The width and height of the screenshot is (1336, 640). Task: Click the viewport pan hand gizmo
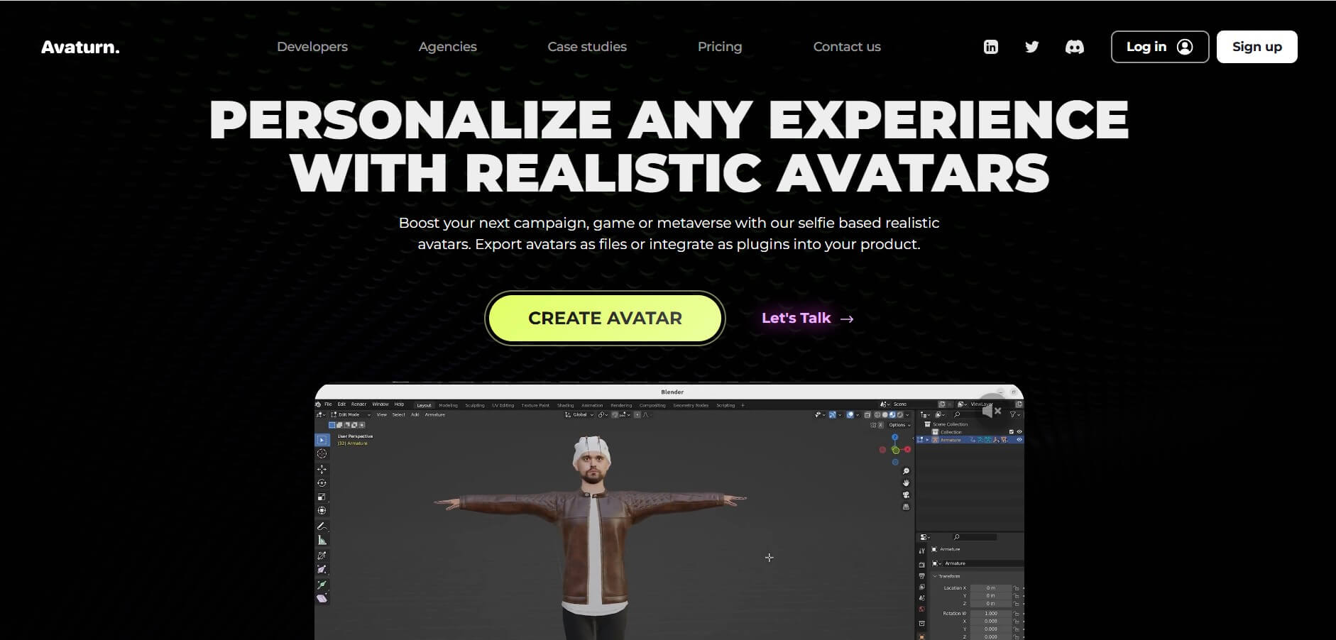(906, 483)
